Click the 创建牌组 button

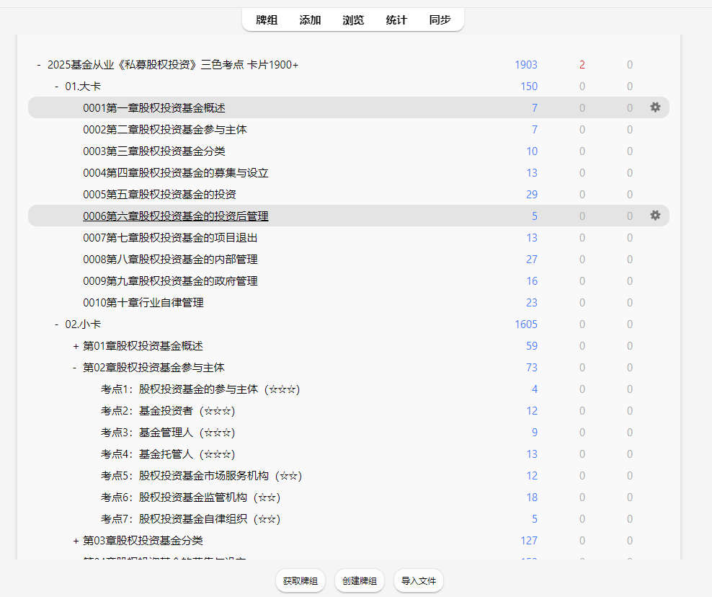[x=360, y=580]
